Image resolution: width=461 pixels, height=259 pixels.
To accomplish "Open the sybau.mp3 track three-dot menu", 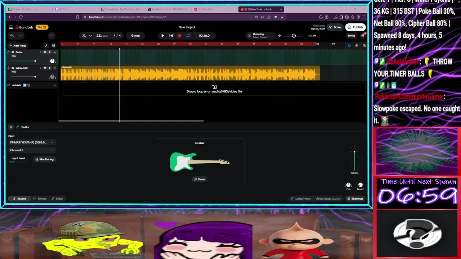I will click(x=40, y=68).
